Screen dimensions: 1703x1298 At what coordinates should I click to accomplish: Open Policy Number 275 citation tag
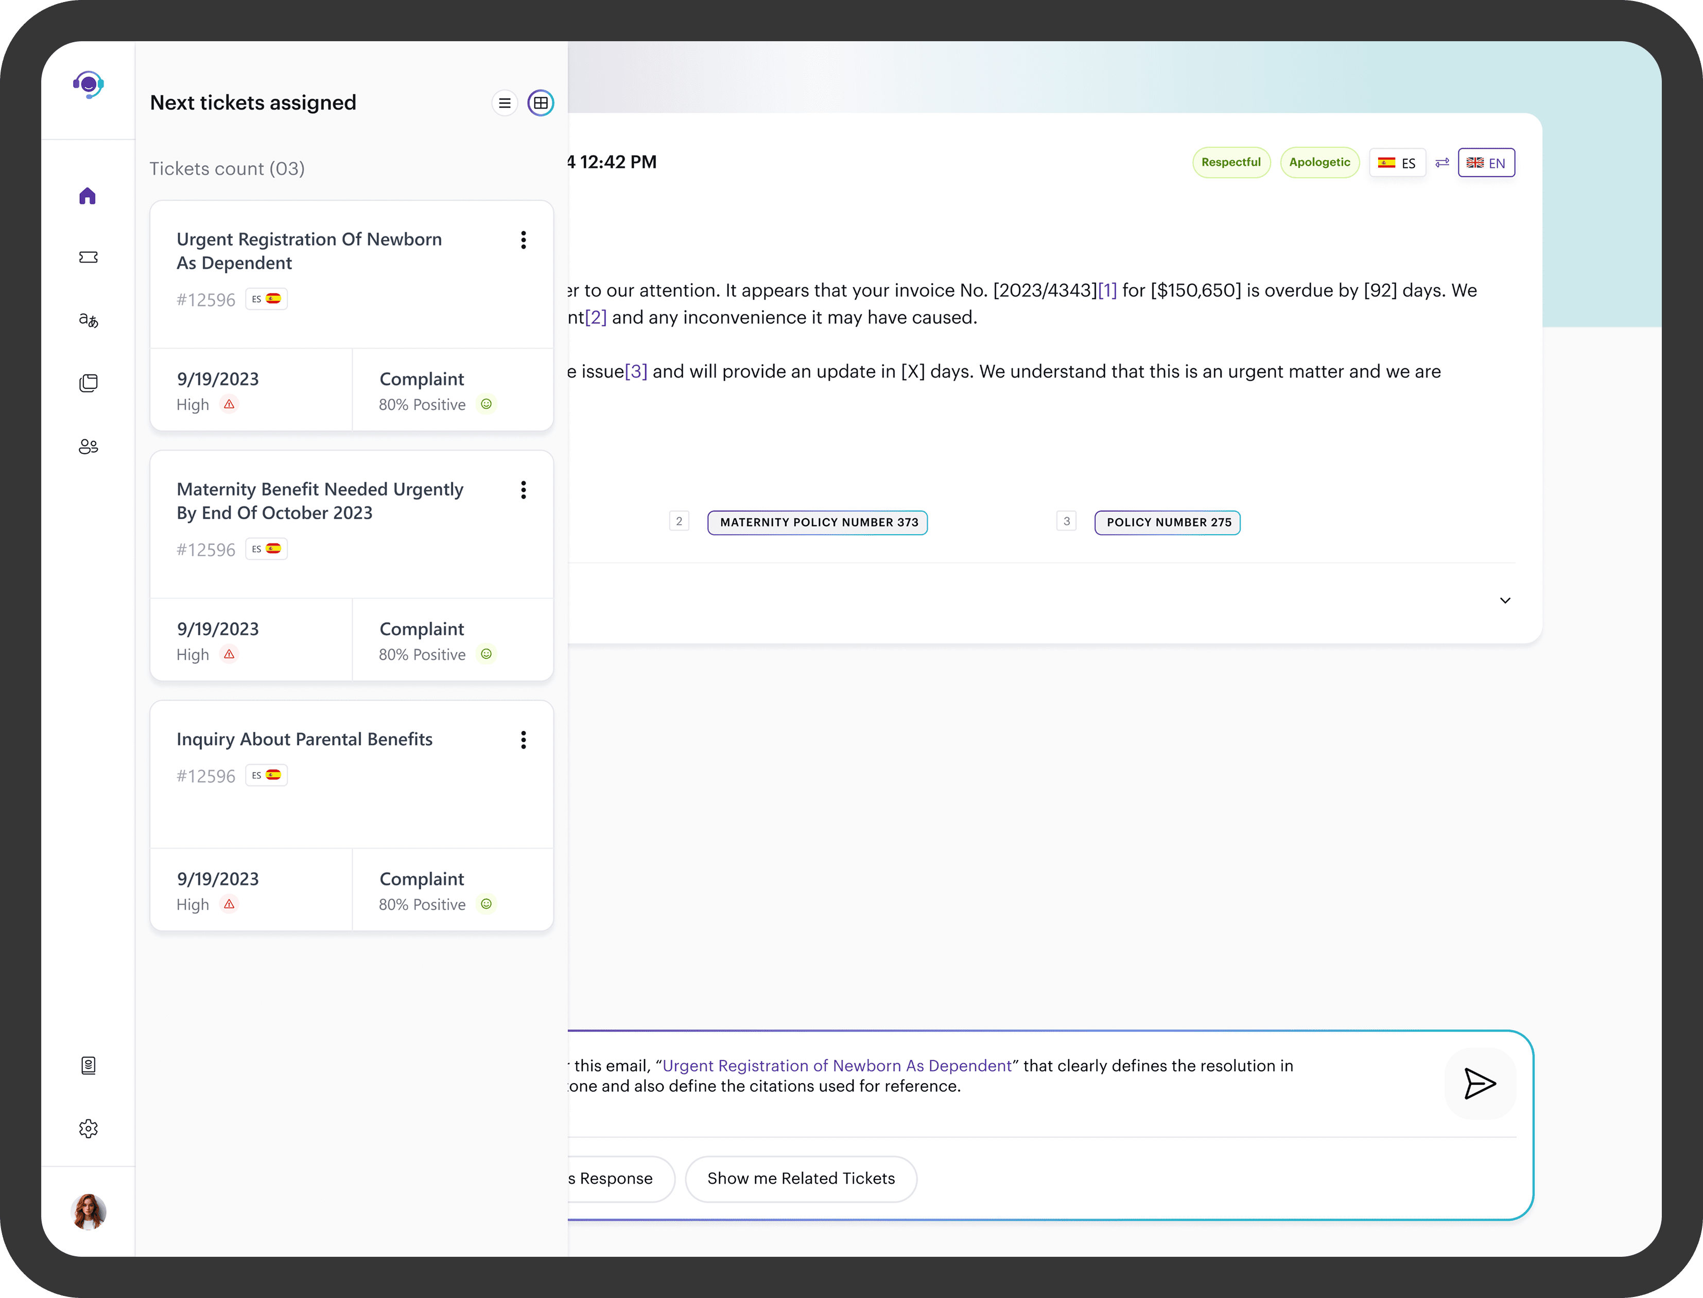point(1168,522)
